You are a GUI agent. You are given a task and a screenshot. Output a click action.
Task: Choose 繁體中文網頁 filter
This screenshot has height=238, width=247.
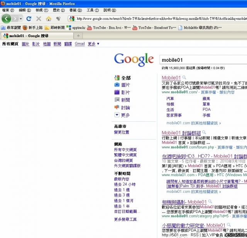(125, 155)
